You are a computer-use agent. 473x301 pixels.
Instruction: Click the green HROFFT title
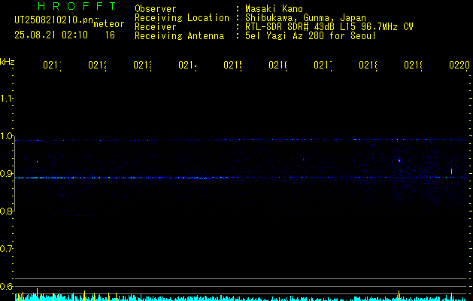pyautogui.click(x=77, y=6)
